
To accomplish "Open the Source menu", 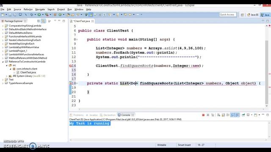I will [17, 9].
